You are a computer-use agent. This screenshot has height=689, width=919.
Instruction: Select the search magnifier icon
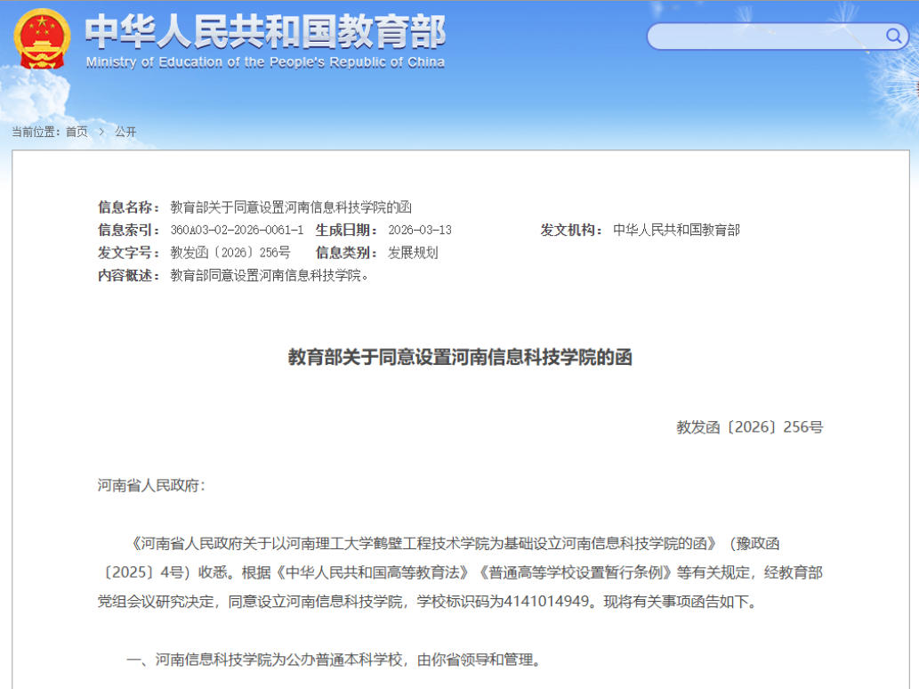(894, 36)
